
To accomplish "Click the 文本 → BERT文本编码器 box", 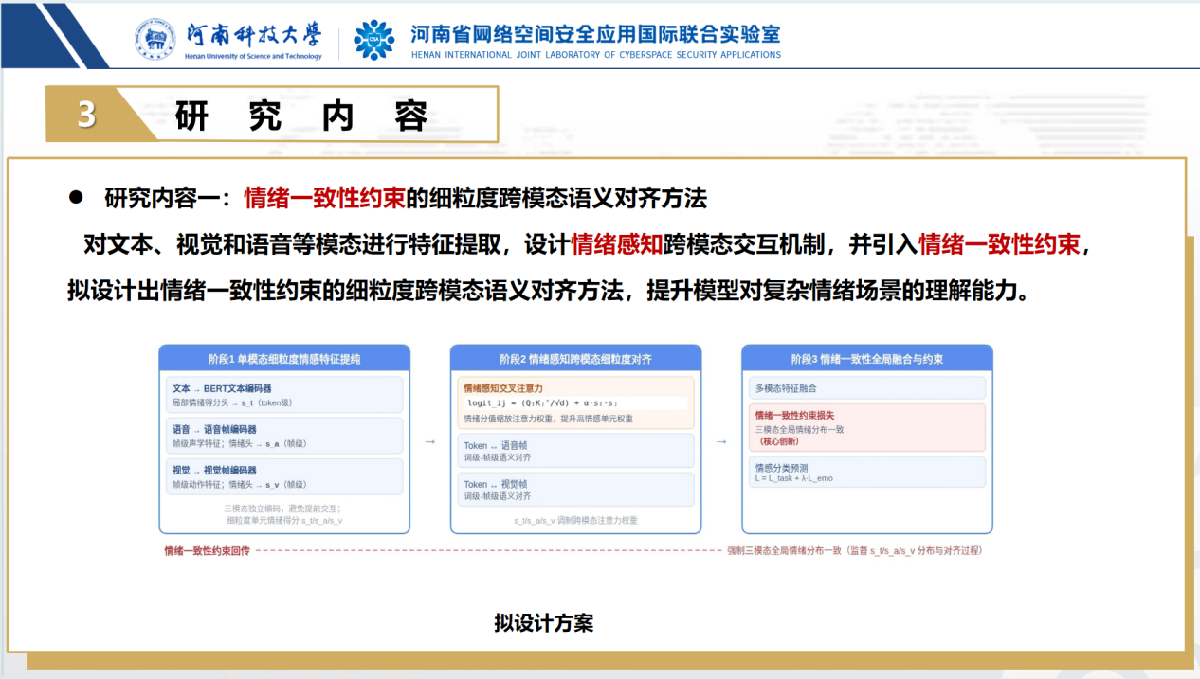I will point(284,395).
